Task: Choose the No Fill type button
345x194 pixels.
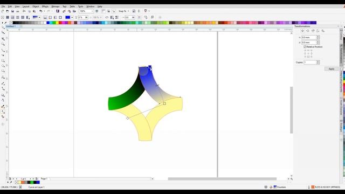Action: (x=2, y=17)
